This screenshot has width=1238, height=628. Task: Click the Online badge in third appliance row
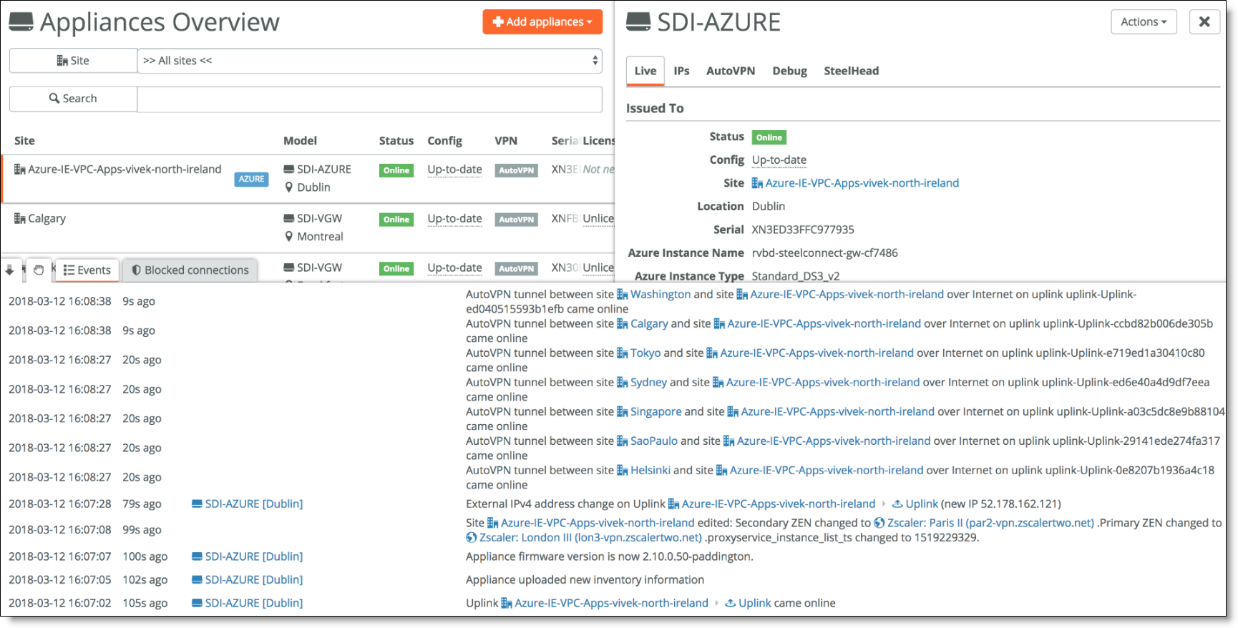396,269
